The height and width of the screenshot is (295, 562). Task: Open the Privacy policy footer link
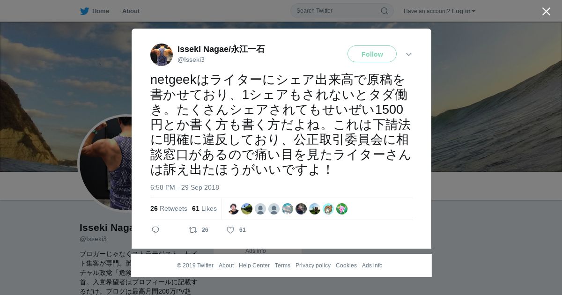point(313,265)
